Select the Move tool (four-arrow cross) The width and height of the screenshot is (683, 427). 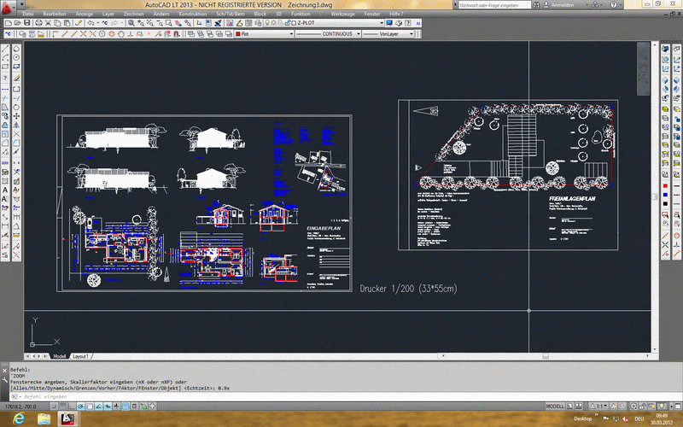(16, 116)
